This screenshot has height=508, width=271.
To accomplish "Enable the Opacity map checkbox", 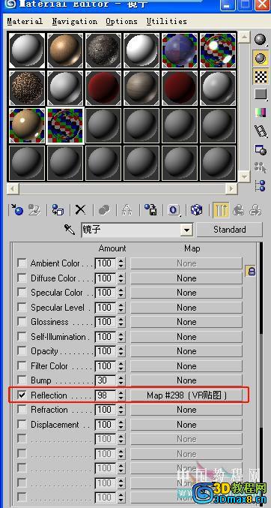I will tap(22, 351).
